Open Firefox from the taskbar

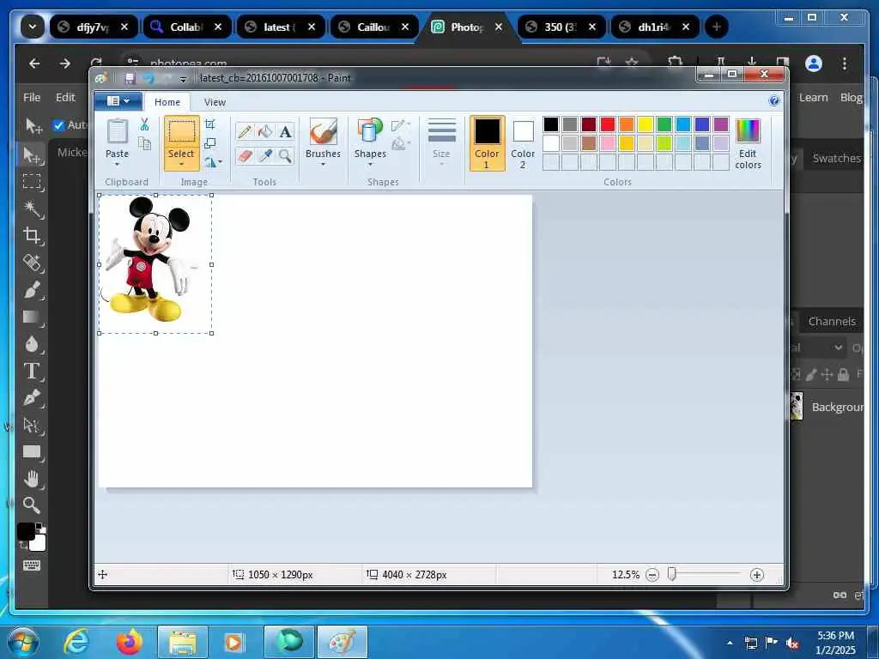[130, 642]
